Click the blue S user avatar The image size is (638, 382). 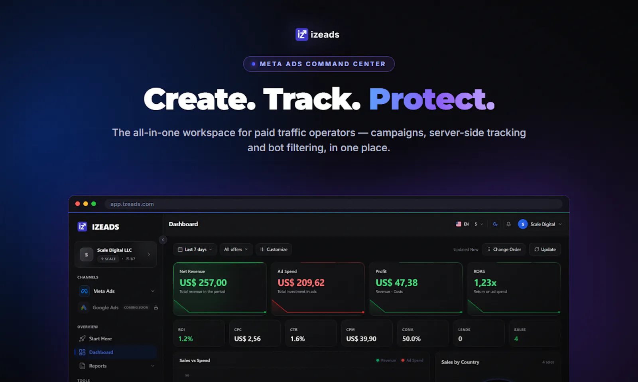(523, 224)
